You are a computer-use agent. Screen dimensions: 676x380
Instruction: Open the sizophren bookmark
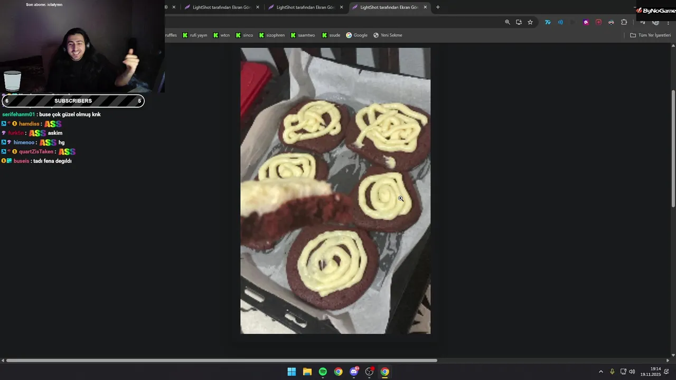point(272,35)
